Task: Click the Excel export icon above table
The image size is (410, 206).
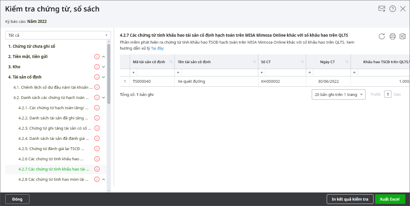Action: [x=402, y=36]
